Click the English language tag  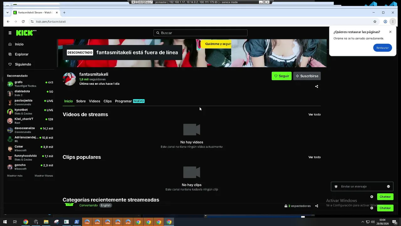pyautogui.click(x=106, y=205)
